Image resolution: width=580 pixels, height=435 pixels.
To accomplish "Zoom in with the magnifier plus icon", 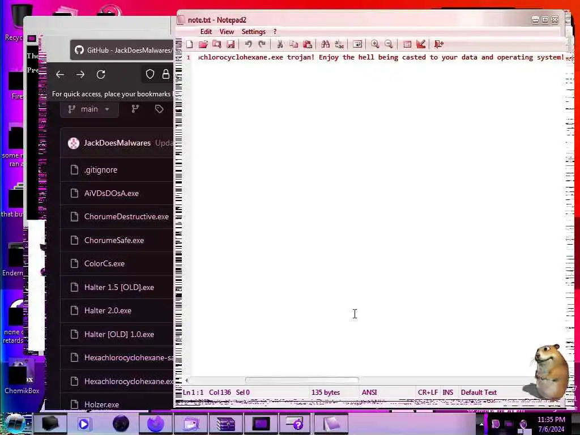I will click(375, 44).
